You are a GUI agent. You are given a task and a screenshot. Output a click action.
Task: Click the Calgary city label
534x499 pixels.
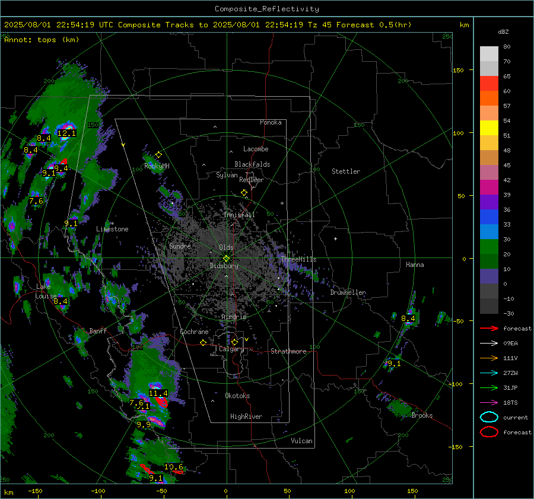(x=231, y=349)
